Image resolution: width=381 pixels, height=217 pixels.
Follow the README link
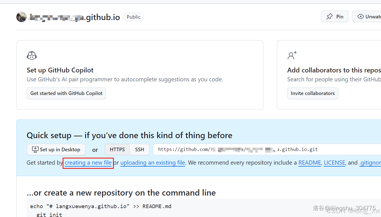[310, 163]
